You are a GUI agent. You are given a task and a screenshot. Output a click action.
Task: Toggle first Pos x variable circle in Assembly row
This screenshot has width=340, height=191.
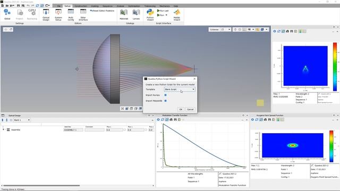124,130
